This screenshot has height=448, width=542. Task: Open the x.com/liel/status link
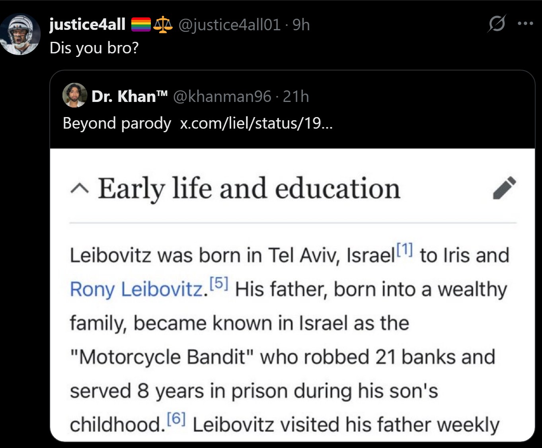pos(256,123)
